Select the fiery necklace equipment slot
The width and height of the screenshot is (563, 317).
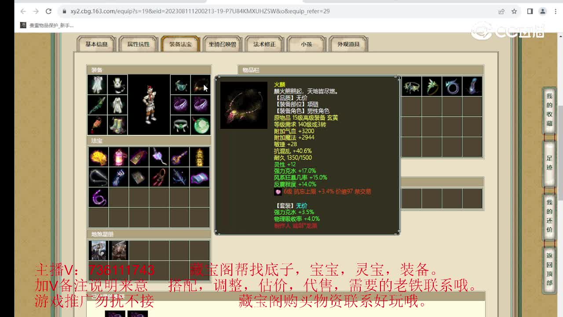point(200,85)
